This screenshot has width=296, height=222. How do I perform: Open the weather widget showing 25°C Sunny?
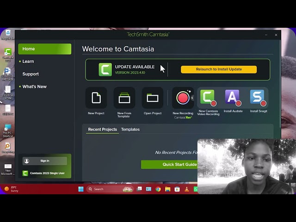11,189
